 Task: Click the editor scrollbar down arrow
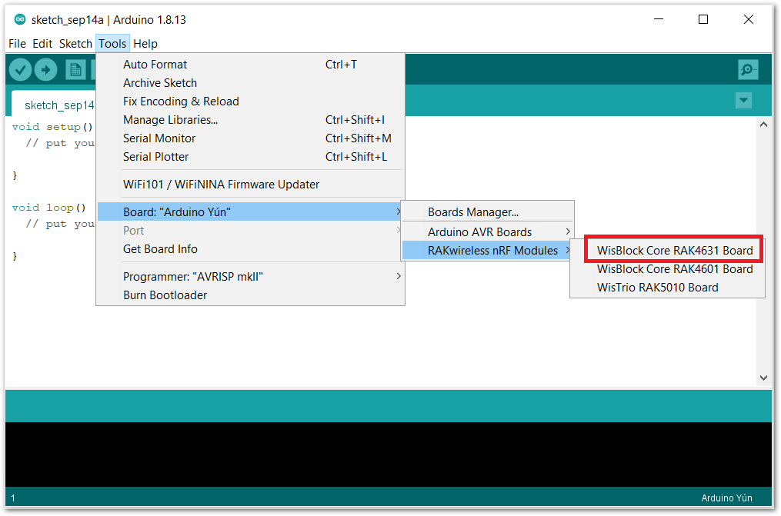(763, 378)
